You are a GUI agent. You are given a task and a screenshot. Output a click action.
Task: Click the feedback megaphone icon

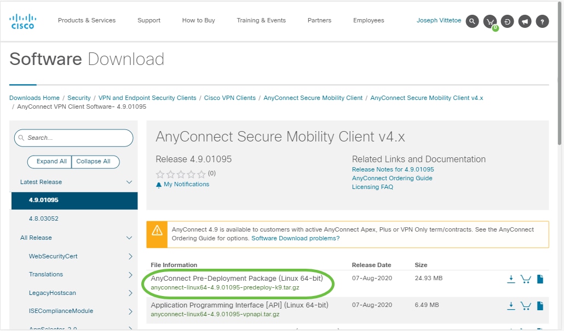coord(525,21)
